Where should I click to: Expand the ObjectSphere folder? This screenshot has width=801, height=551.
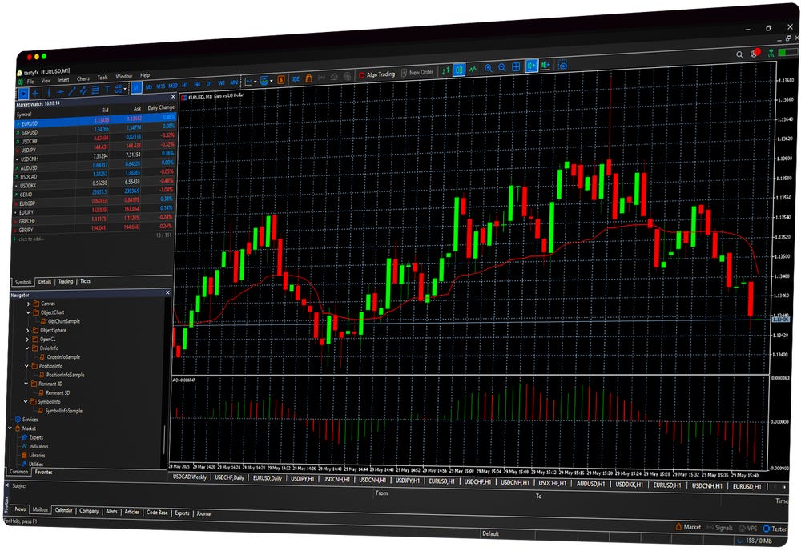tap(27, 331)
